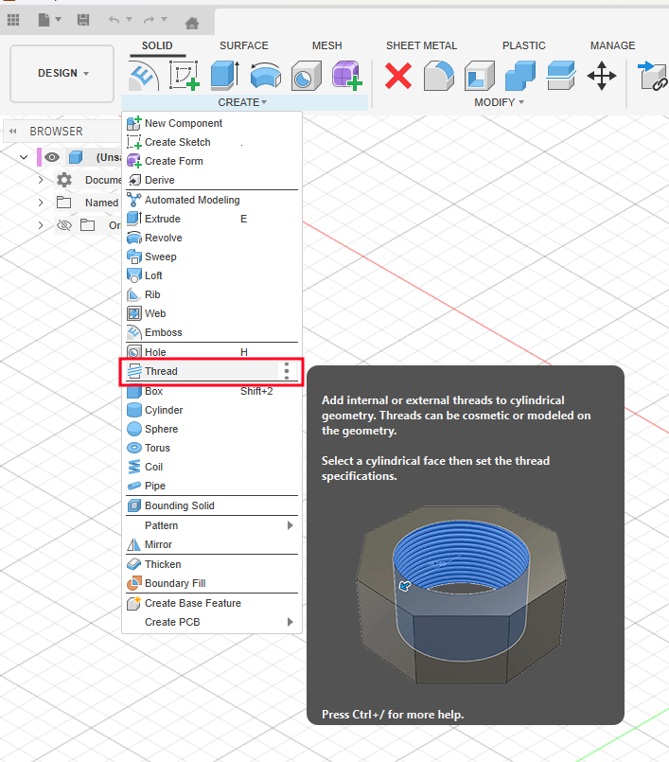This screenshot has height=762, width=669.
Task: Select Torus in the Create menu
Action: coord(212,448)
